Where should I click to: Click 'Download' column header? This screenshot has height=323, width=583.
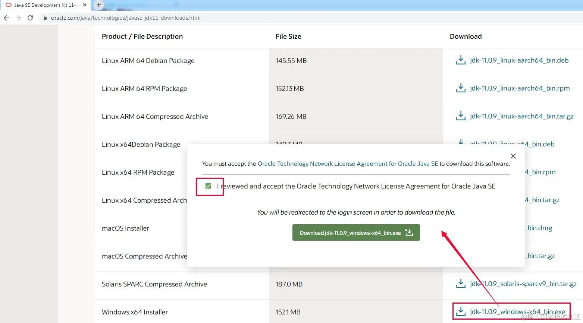[466, 37]
